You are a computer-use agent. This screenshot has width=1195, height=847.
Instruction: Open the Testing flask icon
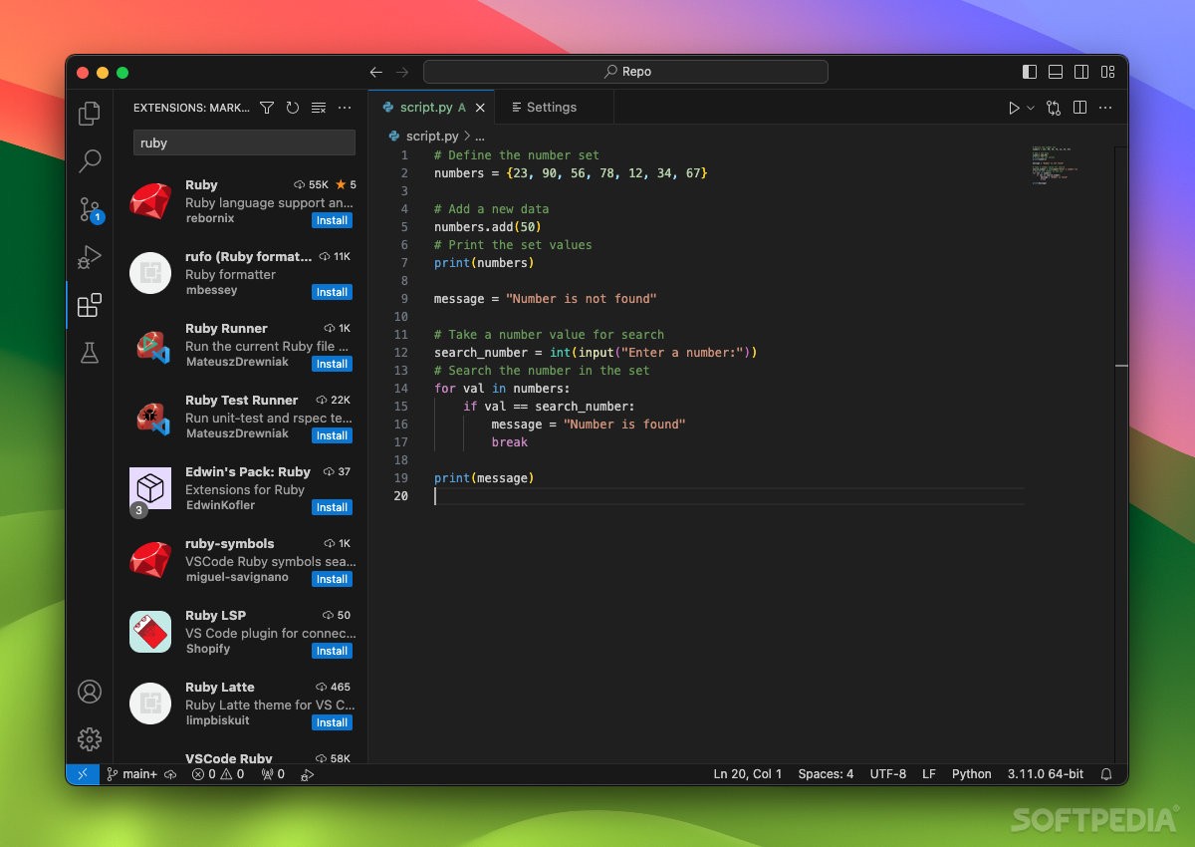pyautogui.click(x=90, y=352)
